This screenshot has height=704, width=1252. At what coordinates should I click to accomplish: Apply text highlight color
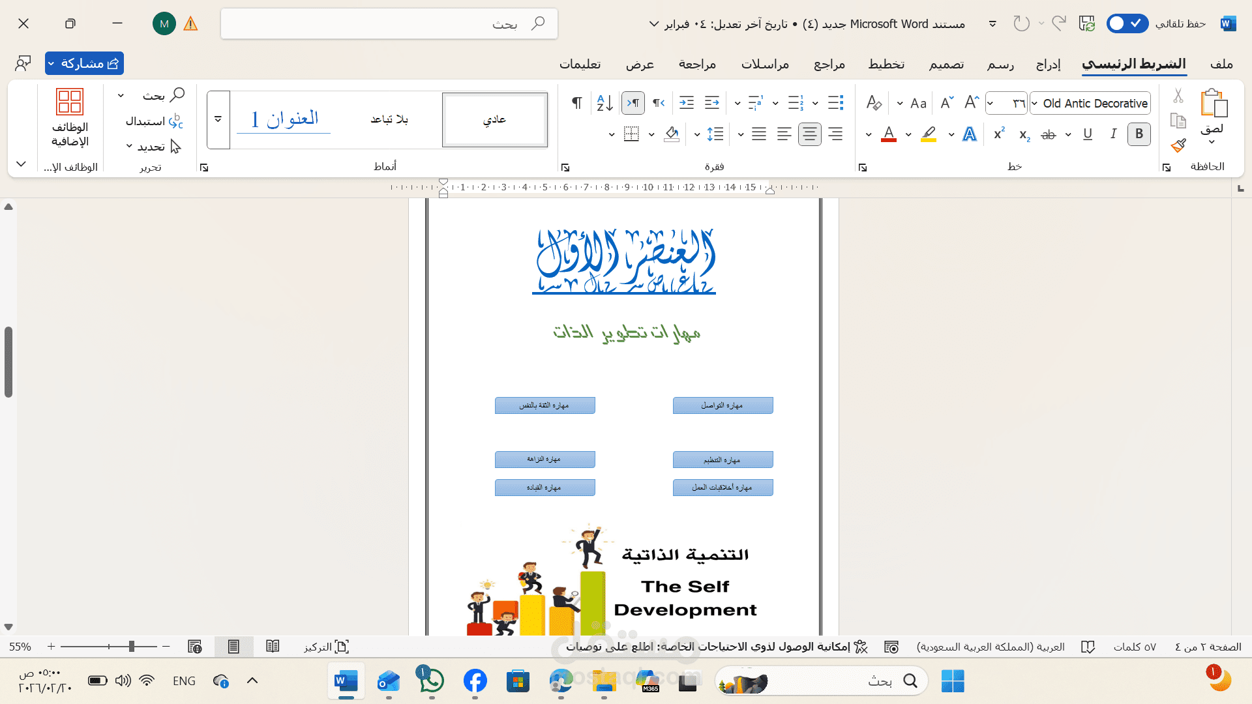click(x=929, y=134)
